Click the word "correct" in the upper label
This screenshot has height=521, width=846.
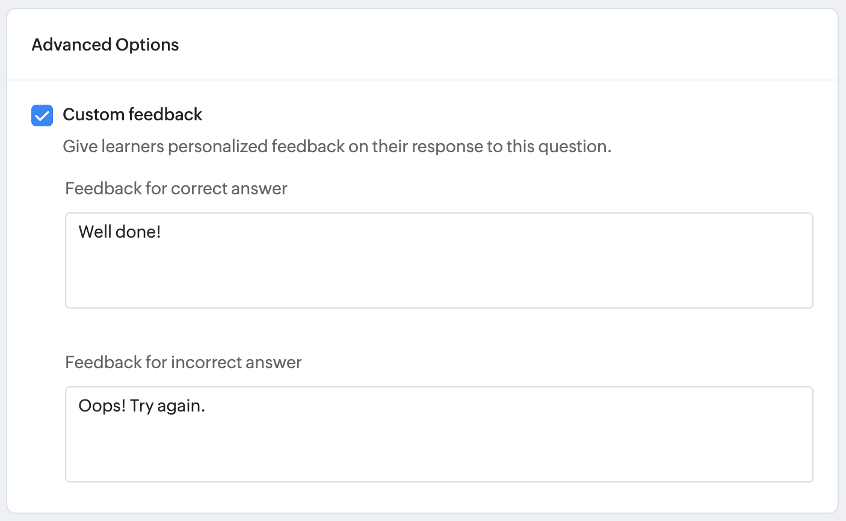[x=199, y=188]
